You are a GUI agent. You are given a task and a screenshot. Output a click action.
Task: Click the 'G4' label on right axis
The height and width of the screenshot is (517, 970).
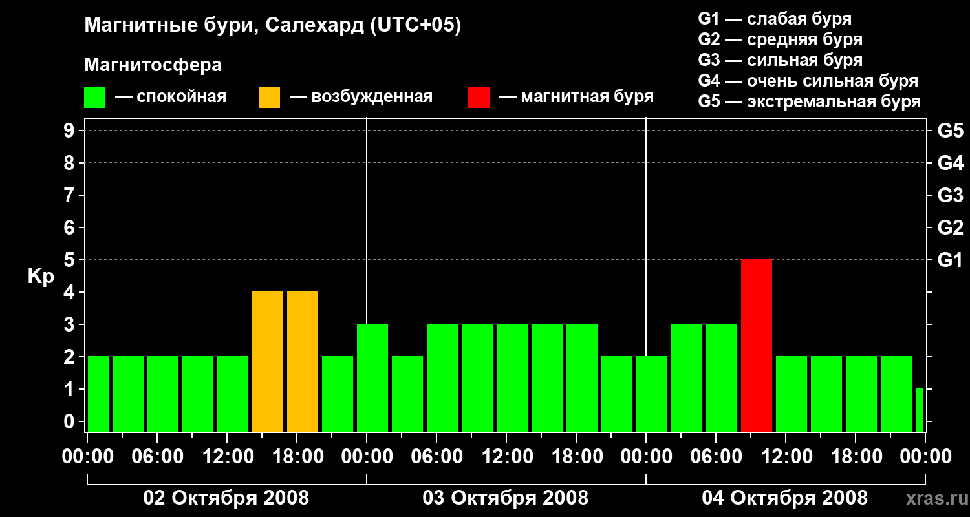(x=951, y=163)
